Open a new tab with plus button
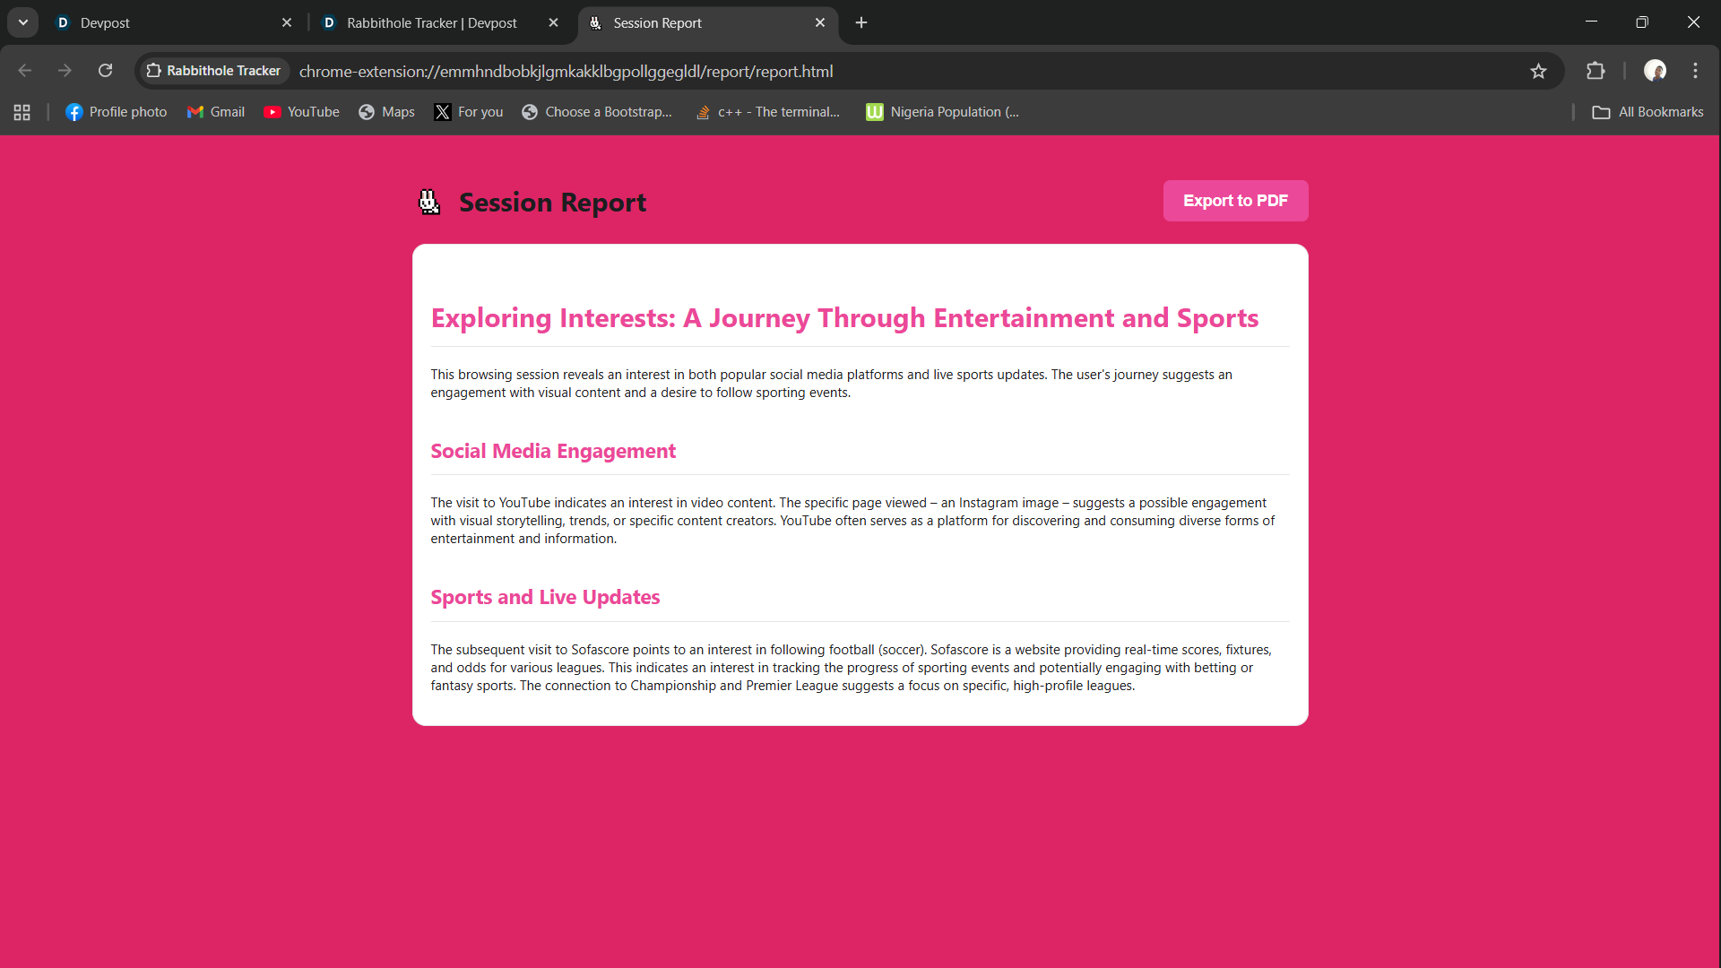This screenshot has height=968, width=1721. pos(861,22)
